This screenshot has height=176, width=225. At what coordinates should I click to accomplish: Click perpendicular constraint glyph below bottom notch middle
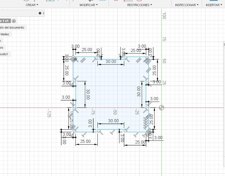(112, 132)
